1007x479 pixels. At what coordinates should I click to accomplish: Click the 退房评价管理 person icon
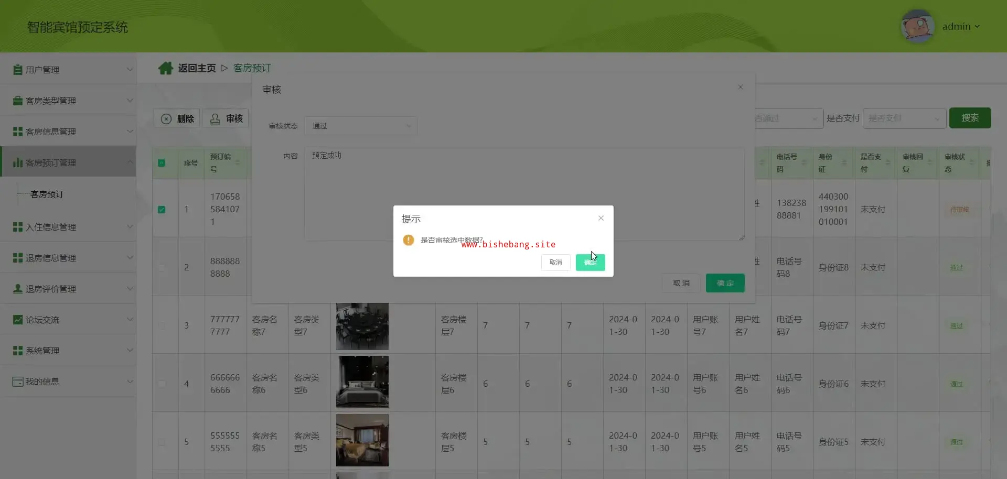click(18, 289)
